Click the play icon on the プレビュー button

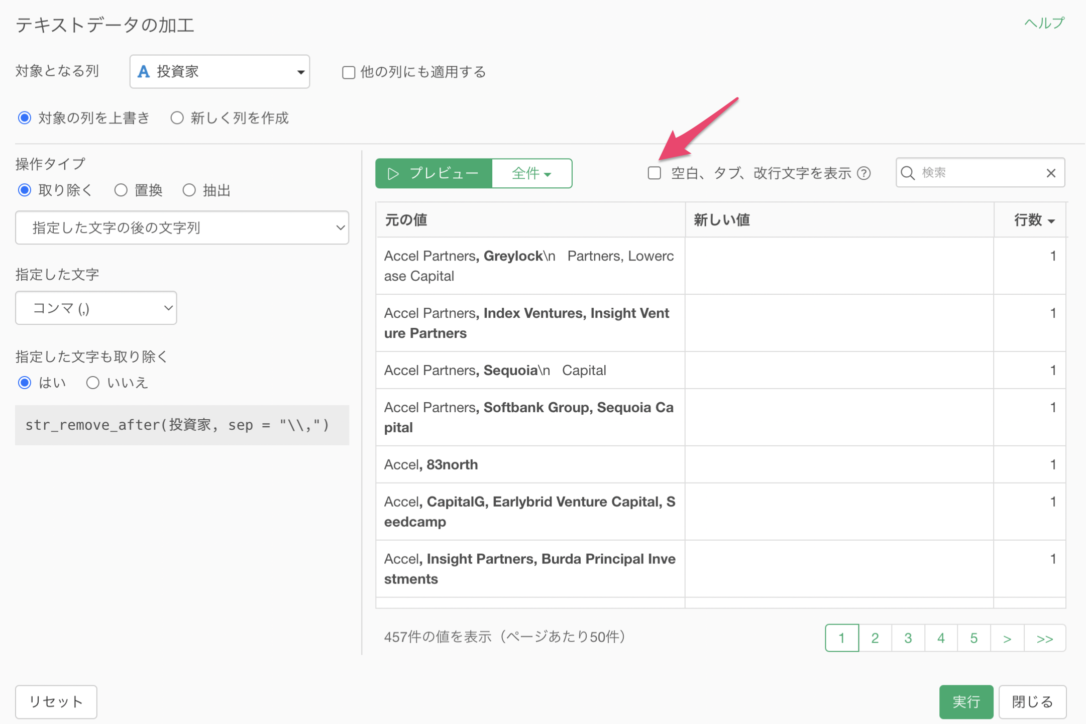point(393,174)
